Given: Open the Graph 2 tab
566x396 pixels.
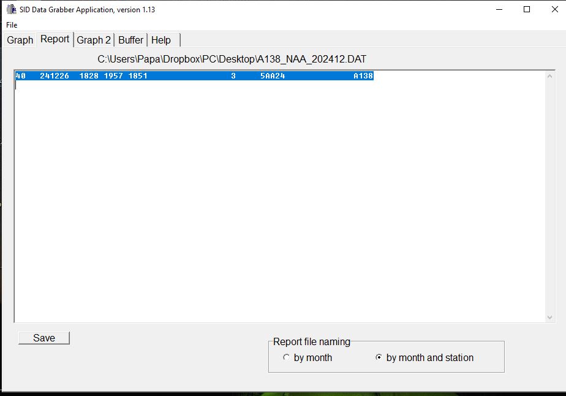Looking at the screenshot, I should (x=94, y=40).
